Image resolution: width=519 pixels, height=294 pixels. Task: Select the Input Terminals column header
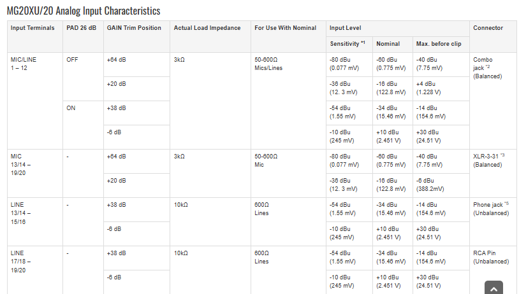pos(35,36)
